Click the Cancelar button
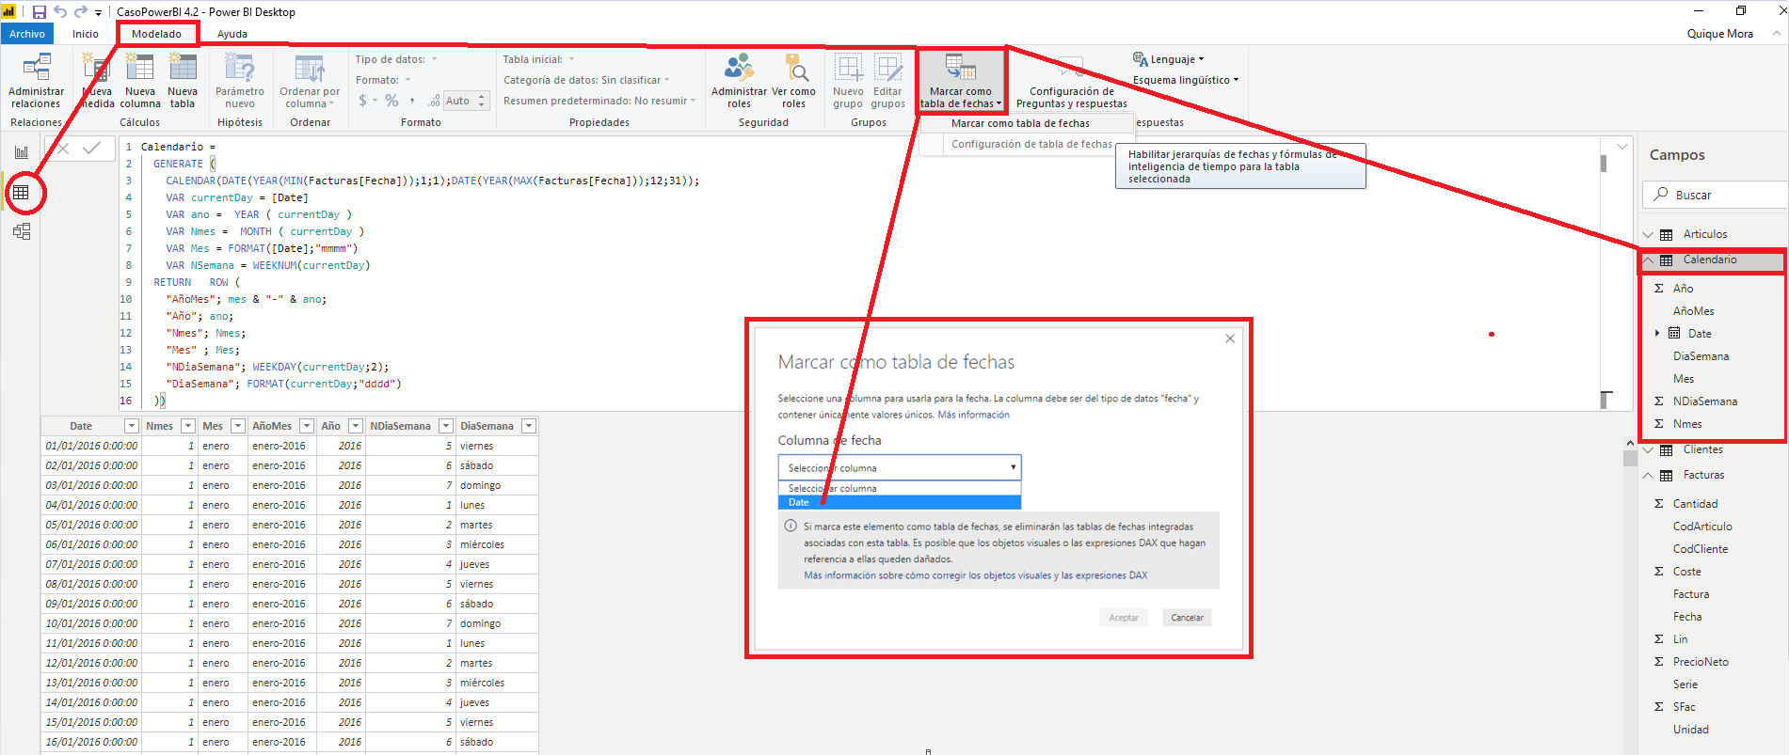This screenshot has height=755, width=1789. 1187,618
